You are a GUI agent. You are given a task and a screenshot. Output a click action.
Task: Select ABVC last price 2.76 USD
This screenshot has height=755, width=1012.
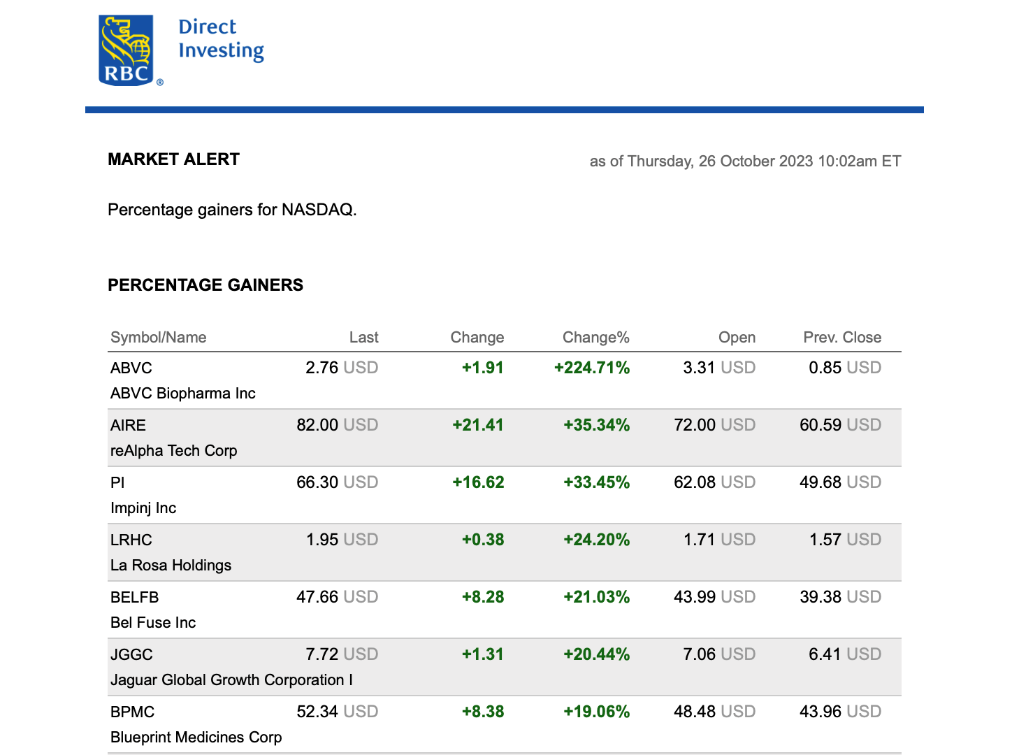pos(342,368)
